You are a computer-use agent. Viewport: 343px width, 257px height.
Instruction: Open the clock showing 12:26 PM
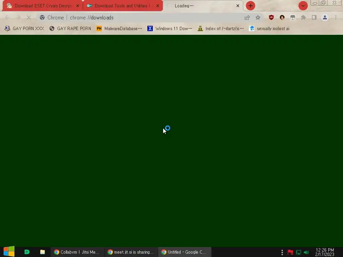point(325,252)
